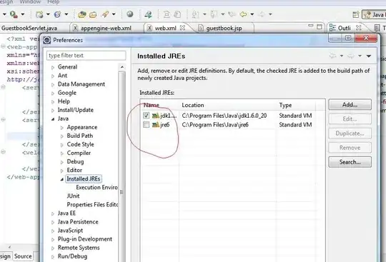Select Code Style in preferences tree
386x262 pixels.
pyautogui.click(x=80, y=144)
